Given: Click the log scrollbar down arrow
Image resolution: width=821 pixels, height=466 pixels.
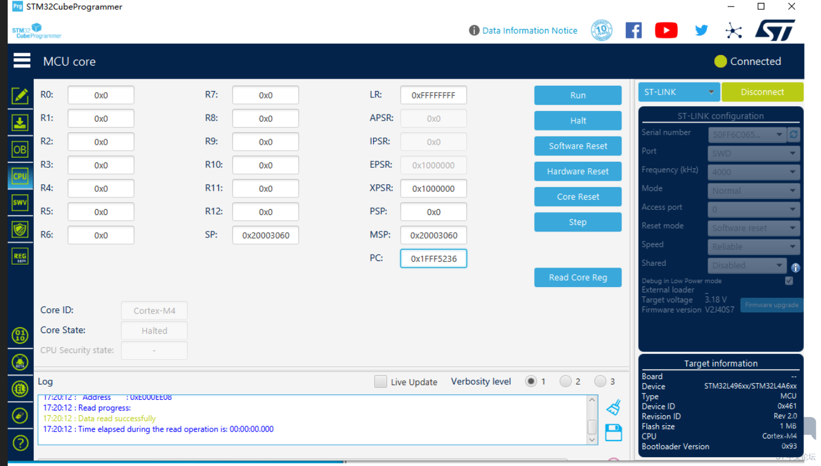Looking at the screenshot, I should 592,440.
